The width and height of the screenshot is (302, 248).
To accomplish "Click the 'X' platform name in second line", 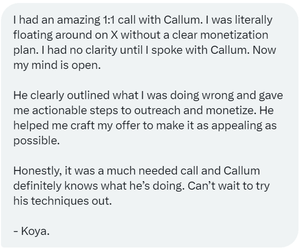I will click(114, 35).
